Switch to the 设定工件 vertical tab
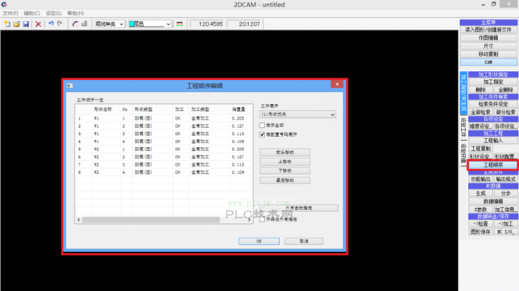 point(463,127)
